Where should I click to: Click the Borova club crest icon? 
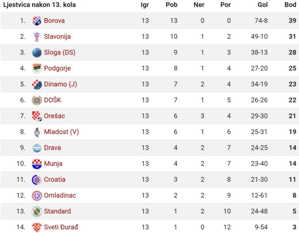[37, 21]
